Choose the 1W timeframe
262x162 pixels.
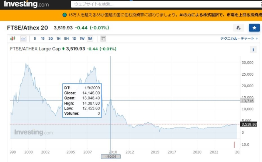coord(82,39)
